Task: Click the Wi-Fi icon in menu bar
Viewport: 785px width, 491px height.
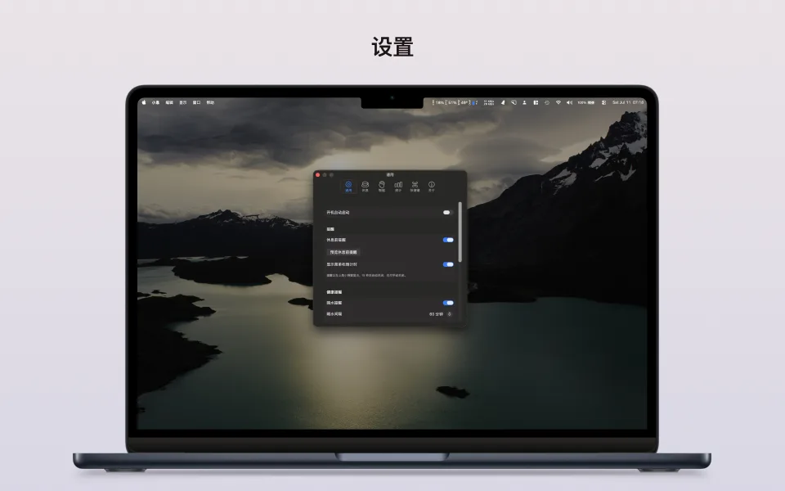Action: click(x=558, y=102)
